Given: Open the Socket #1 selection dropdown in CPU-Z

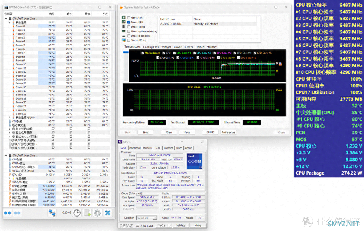Looking at the screenshot, I should (x=146, y=218).
